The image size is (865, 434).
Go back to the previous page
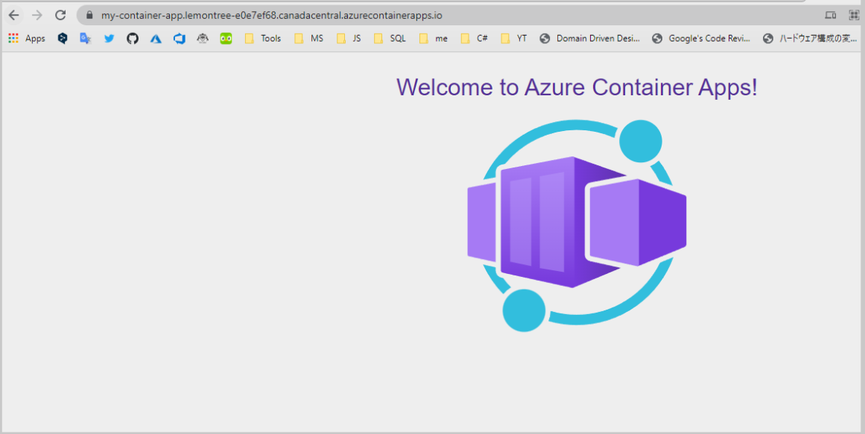(x=14, y=15)
